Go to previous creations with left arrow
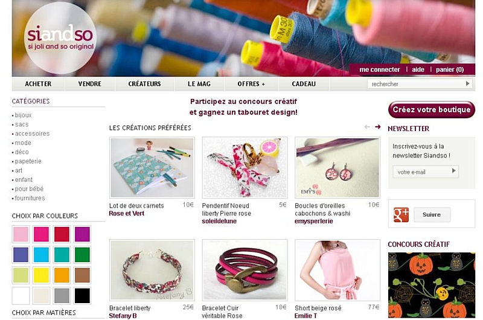 [367, 127]
